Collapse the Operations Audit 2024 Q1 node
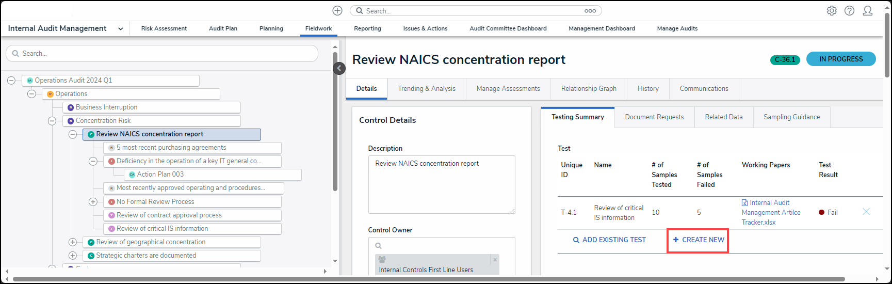Screen dimensions: 892x284 pos(11,81)
